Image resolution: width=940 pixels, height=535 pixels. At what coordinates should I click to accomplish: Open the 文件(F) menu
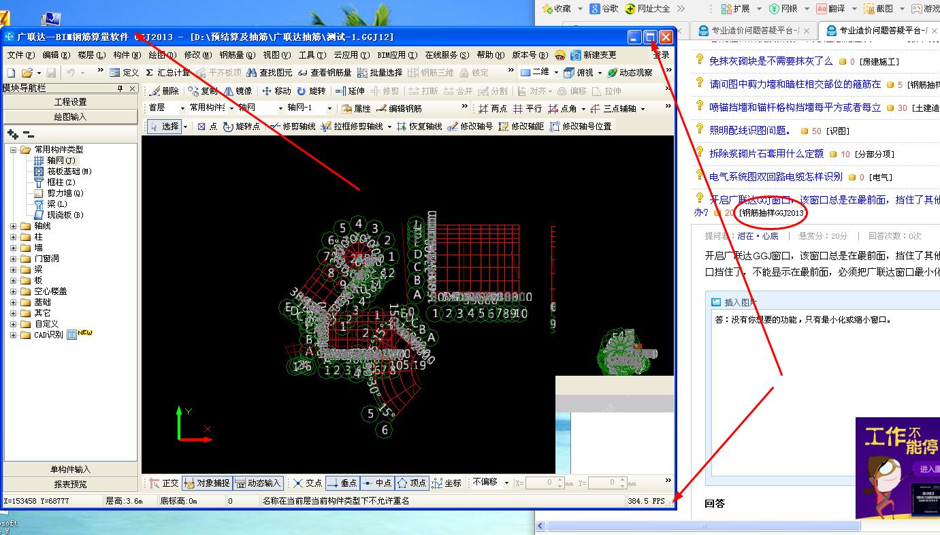(x=20, y=54)
